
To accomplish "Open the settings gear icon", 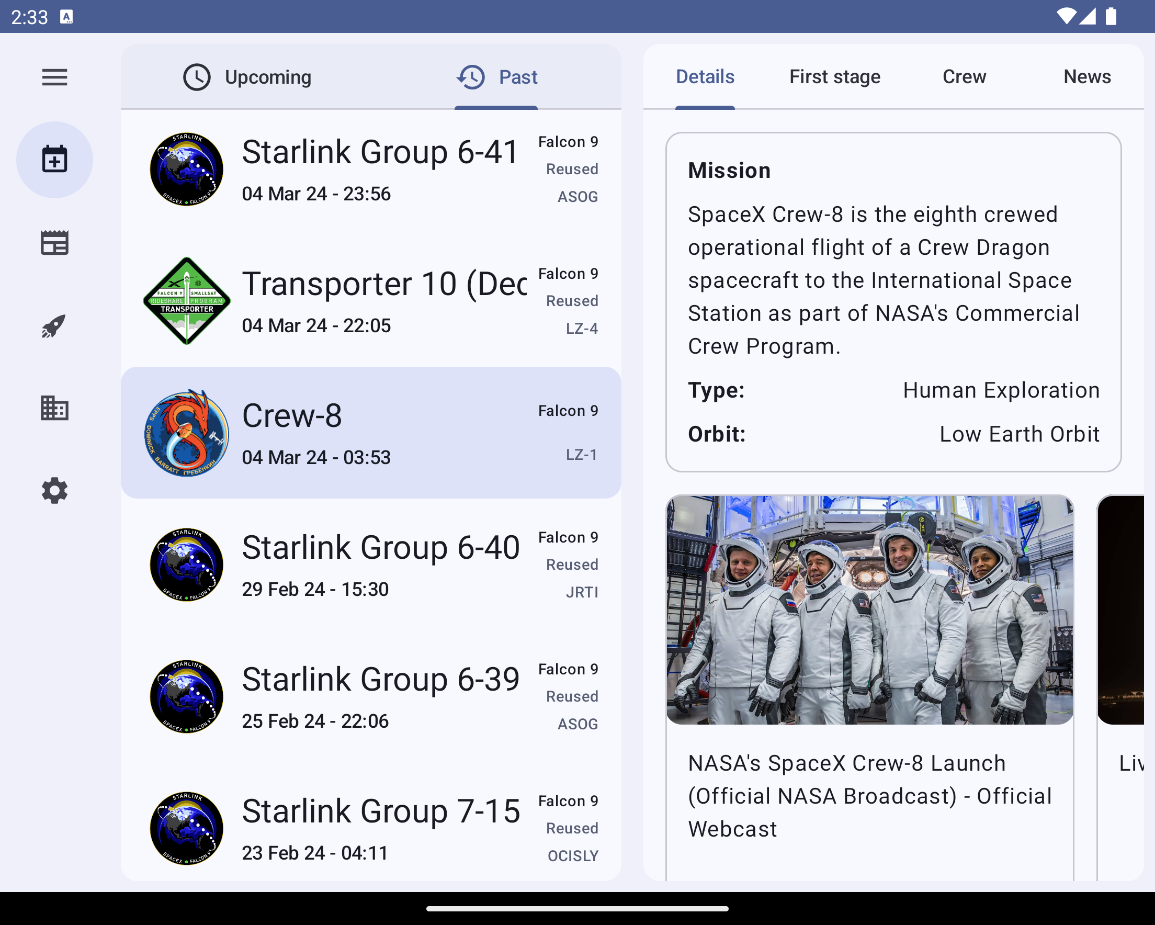I will pyautogui.click(x=54, y=491).
